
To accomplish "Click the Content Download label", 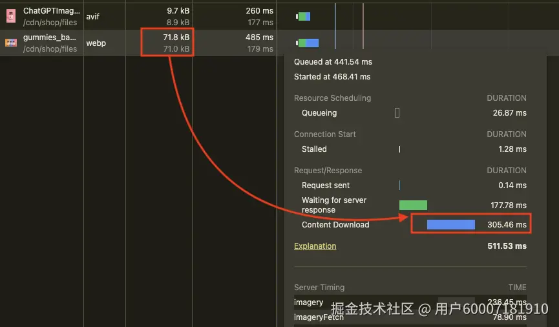I will (335, 225).
